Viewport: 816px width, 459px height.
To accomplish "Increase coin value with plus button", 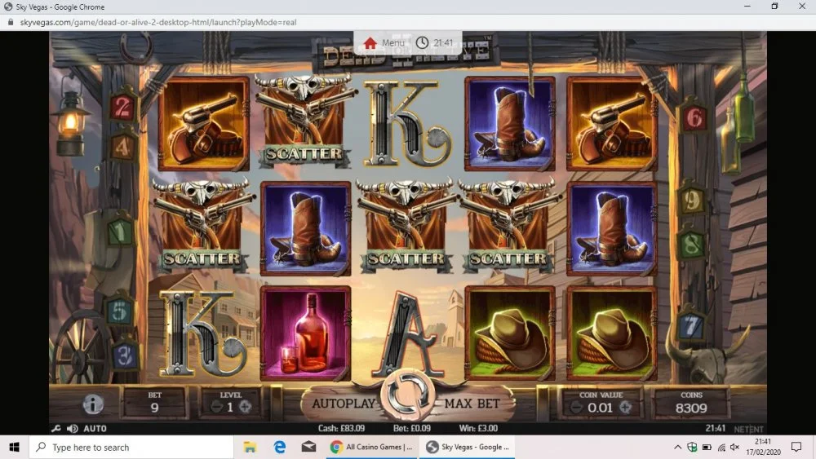I will pos(625,408).
